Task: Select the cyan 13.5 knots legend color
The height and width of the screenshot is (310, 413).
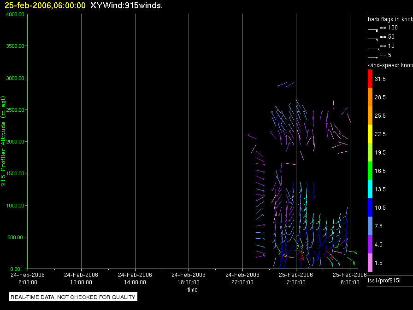Action: click(370, 189)
